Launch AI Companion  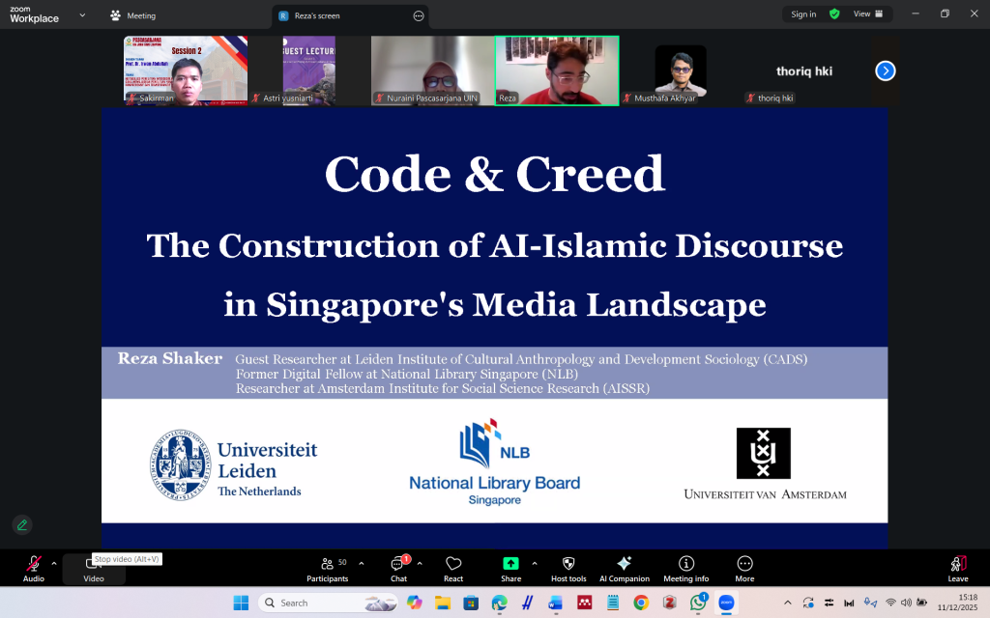point(624,569)
